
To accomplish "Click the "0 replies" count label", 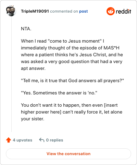I will (x=54, y=140).
